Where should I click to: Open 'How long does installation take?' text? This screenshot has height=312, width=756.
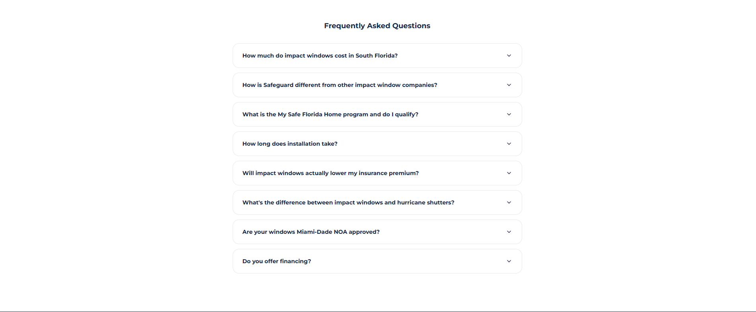pyautogui.click(x=290, y=144)
